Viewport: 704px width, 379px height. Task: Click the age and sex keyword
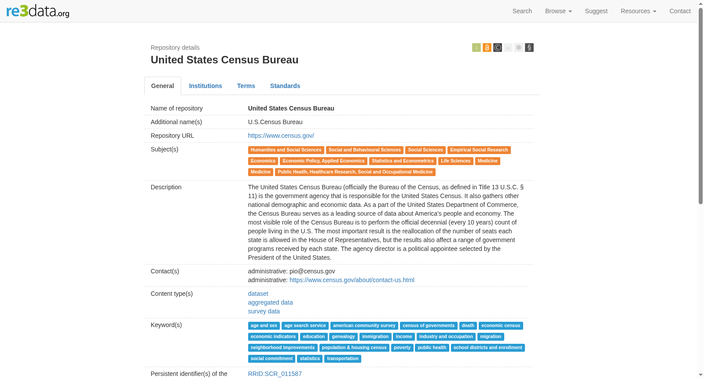pos(264,326)
